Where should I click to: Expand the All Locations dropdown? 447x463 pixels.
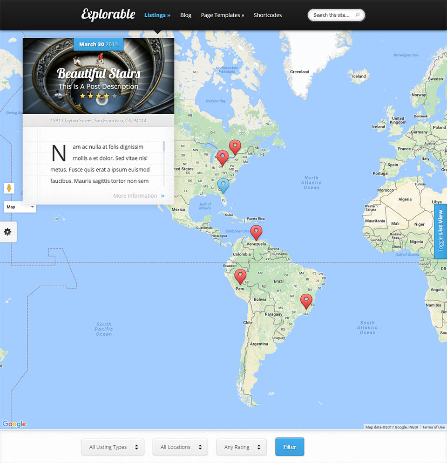pyautogui.click(x=180, y=447)
